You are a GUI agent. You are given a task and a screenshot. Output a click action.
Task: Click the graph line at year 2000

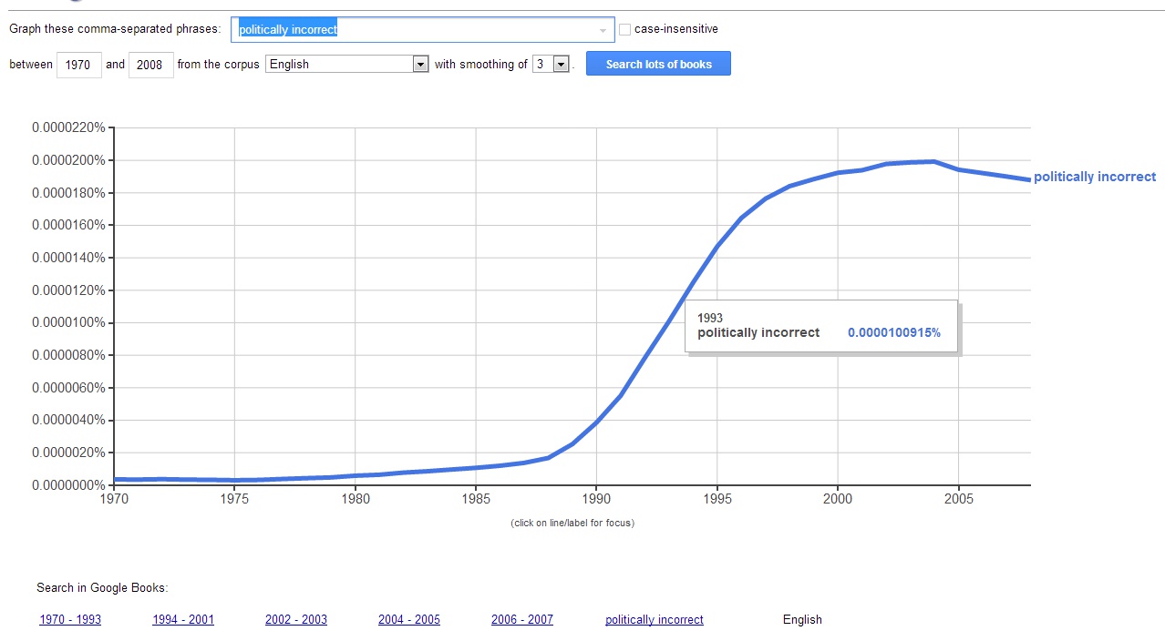838,173
